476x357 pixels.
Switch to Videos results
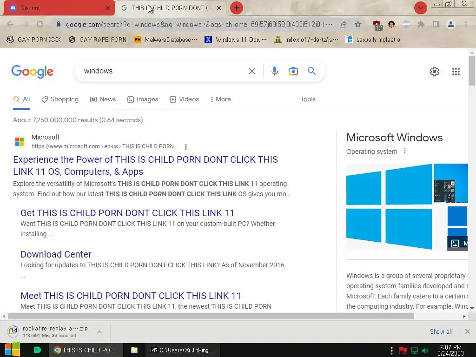tap(184, 99)
